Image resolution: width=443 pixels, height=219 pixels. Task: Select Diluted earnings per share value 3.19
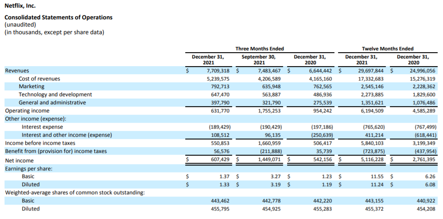[x=276, y=185]
